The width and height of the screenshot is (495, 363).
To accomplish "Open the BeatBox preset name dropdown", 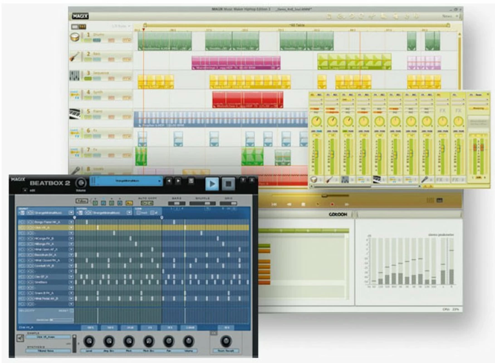I will 126,181.
